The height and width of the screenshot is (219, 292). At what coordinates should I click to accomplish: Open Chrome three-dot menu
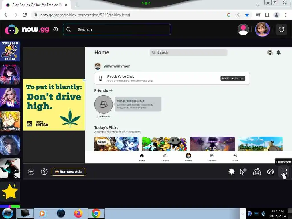point(286,15)
